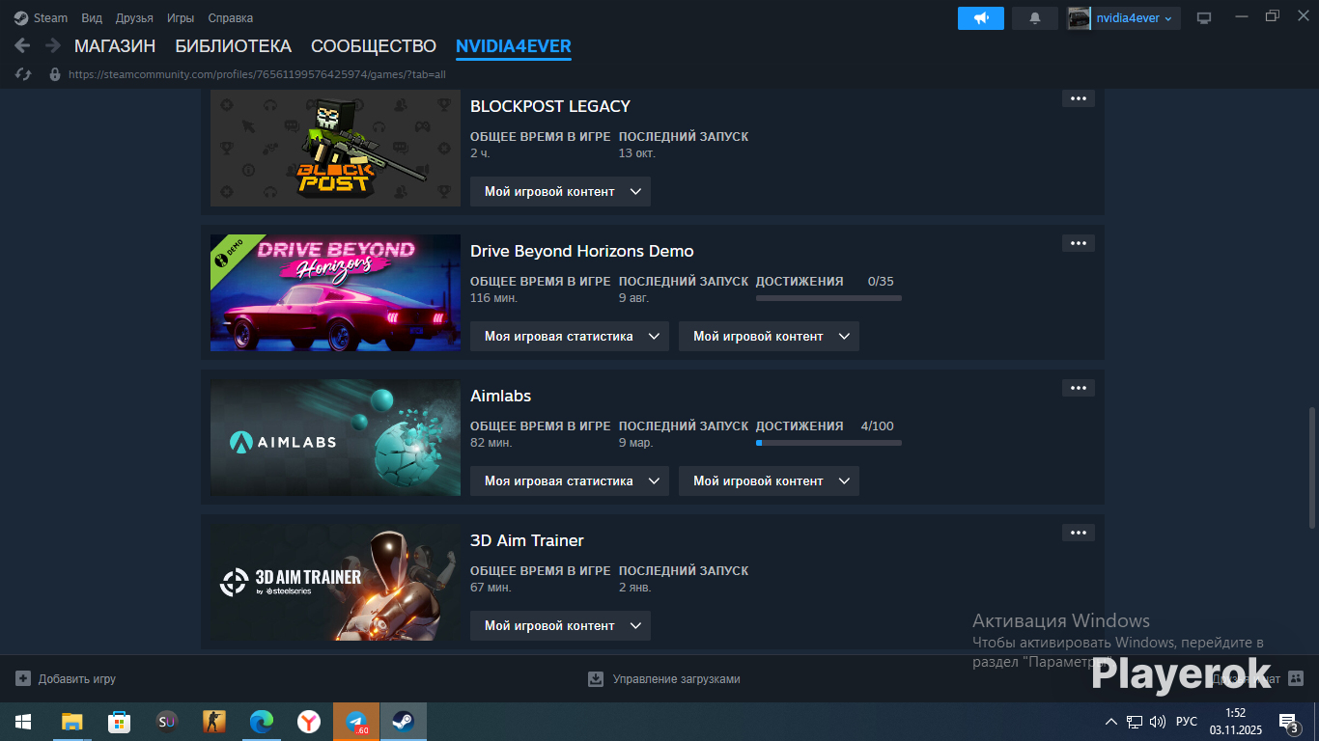
Task: Open the Справка menu
Action: point(231,18)
